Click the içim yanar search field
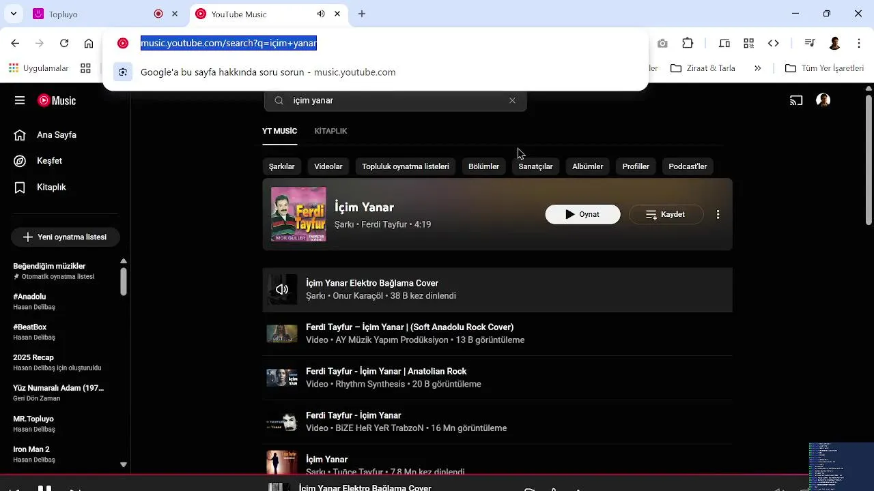The height and width of the screenshot is (491, 874). [396, 100]
